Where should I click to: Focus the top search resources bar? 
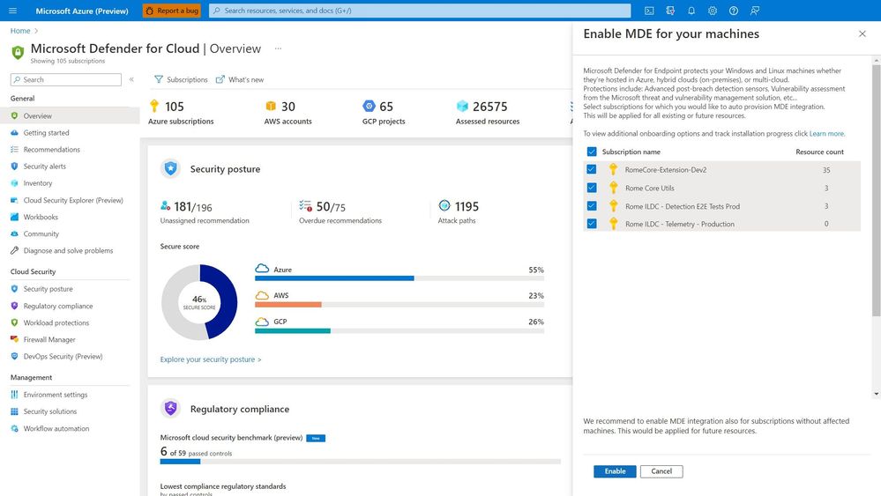point(420,11)
